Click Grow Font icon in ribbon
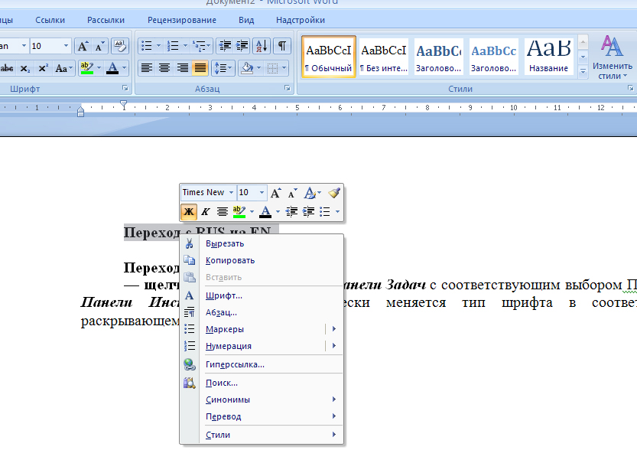637x473 pixels. coord(83,46)
